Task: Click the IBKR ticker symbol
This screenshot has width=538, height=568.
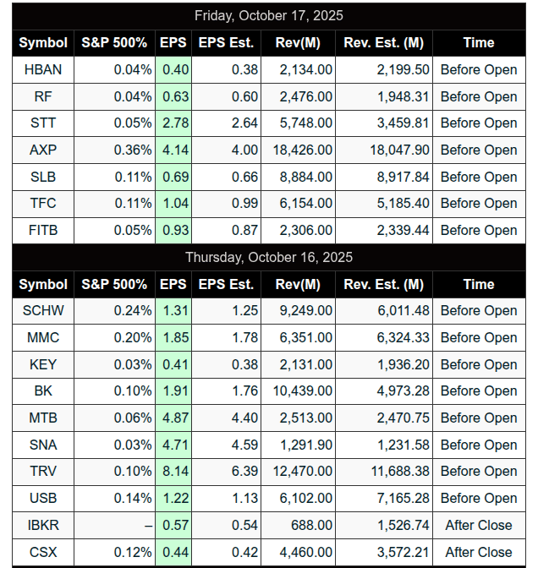Action: [x=43, y=525]
